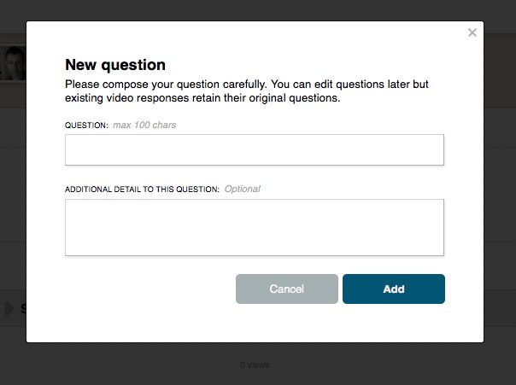Click the Add button
Image resolution: width=516 pixels, height=385 pixels.
394,289
